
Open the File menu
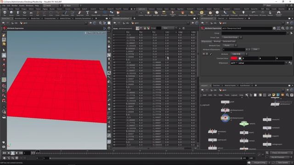pos(4,5)
